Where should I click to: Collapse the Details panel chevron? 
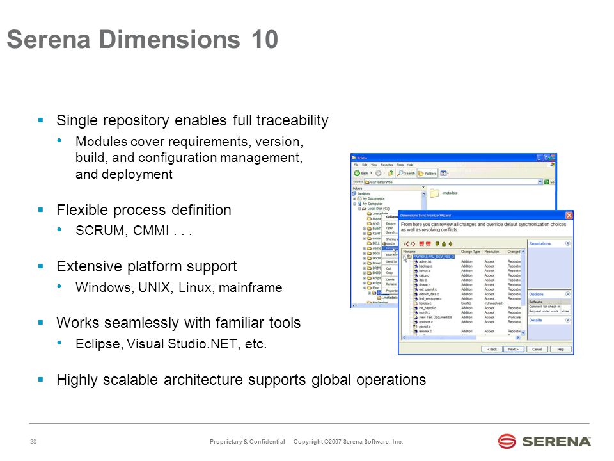point(567,320)
